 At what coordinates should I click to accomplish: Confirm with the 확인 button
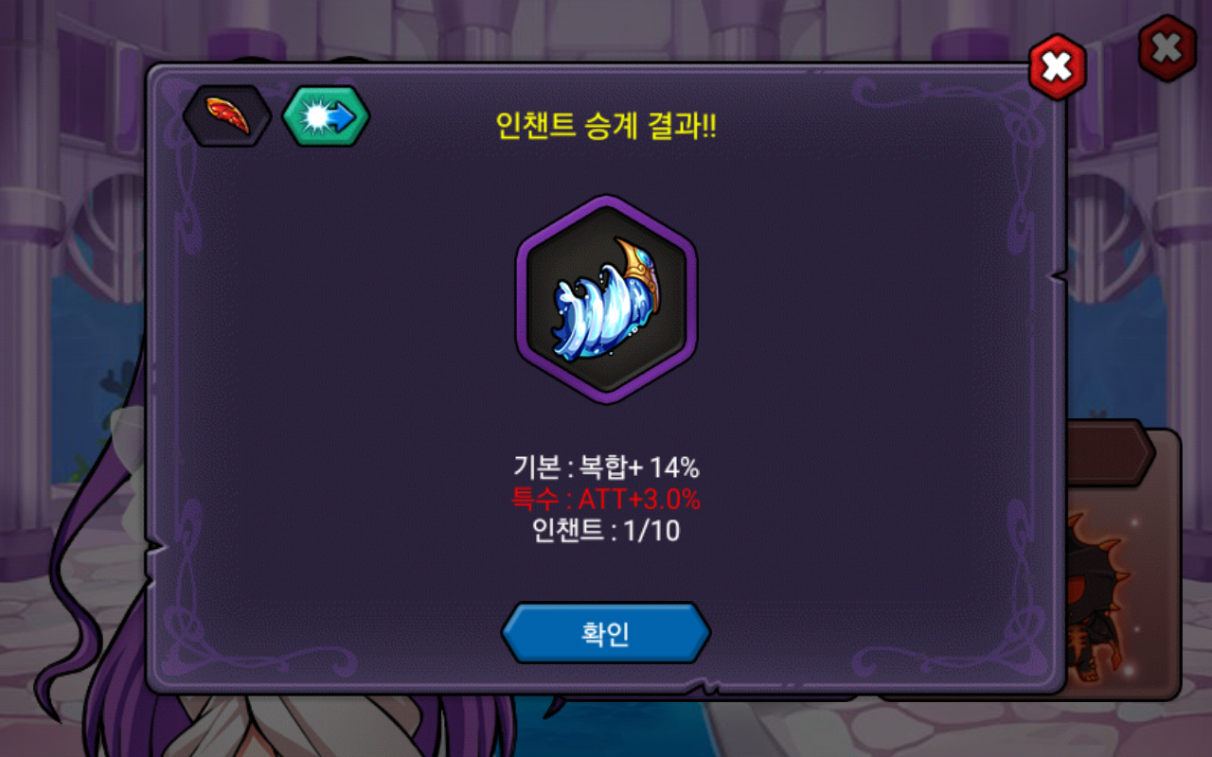pyautogui.click(x=606, y=633)
